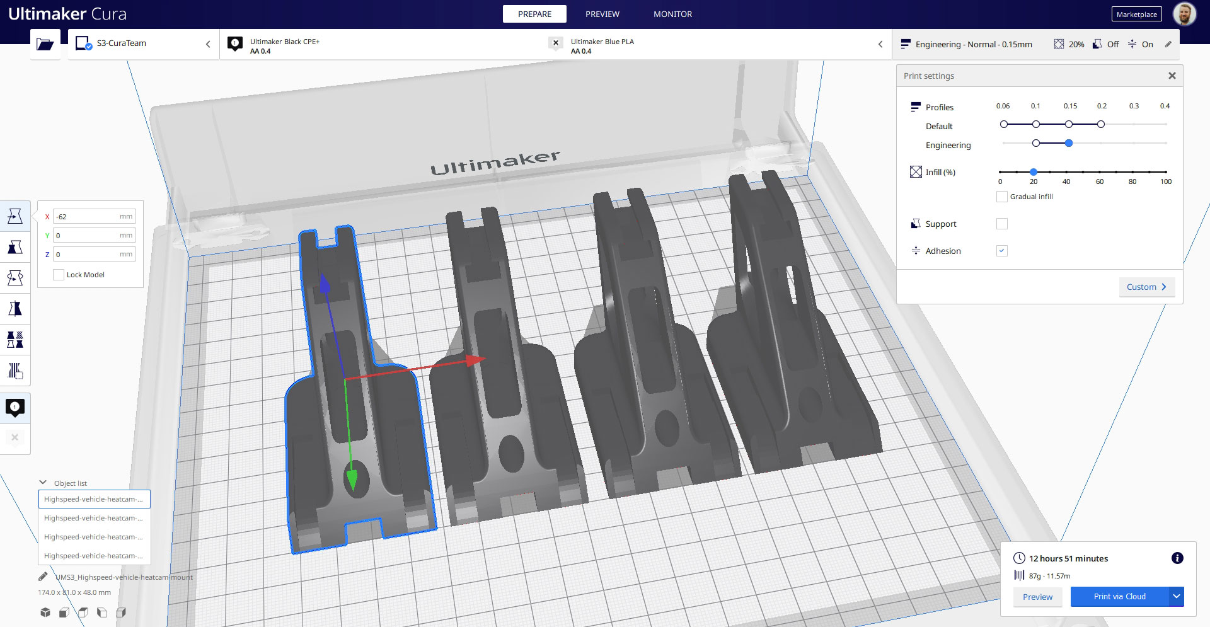Click disabled extruder X button in toolbar
This screenshot has width=1210, height=627.
click(x=15, y=437)
